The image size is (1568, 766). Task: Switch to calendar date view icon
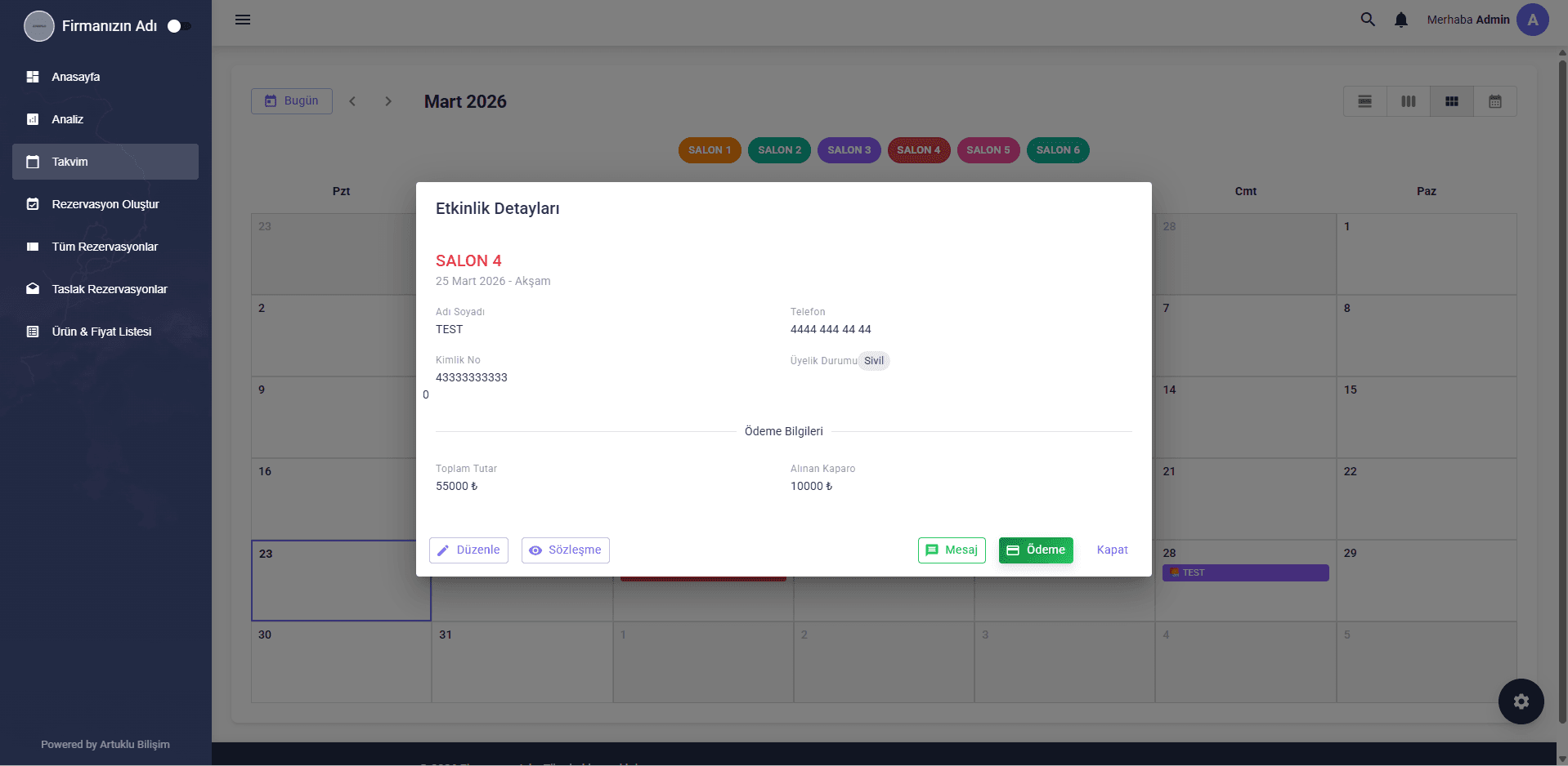point(1495,101)
